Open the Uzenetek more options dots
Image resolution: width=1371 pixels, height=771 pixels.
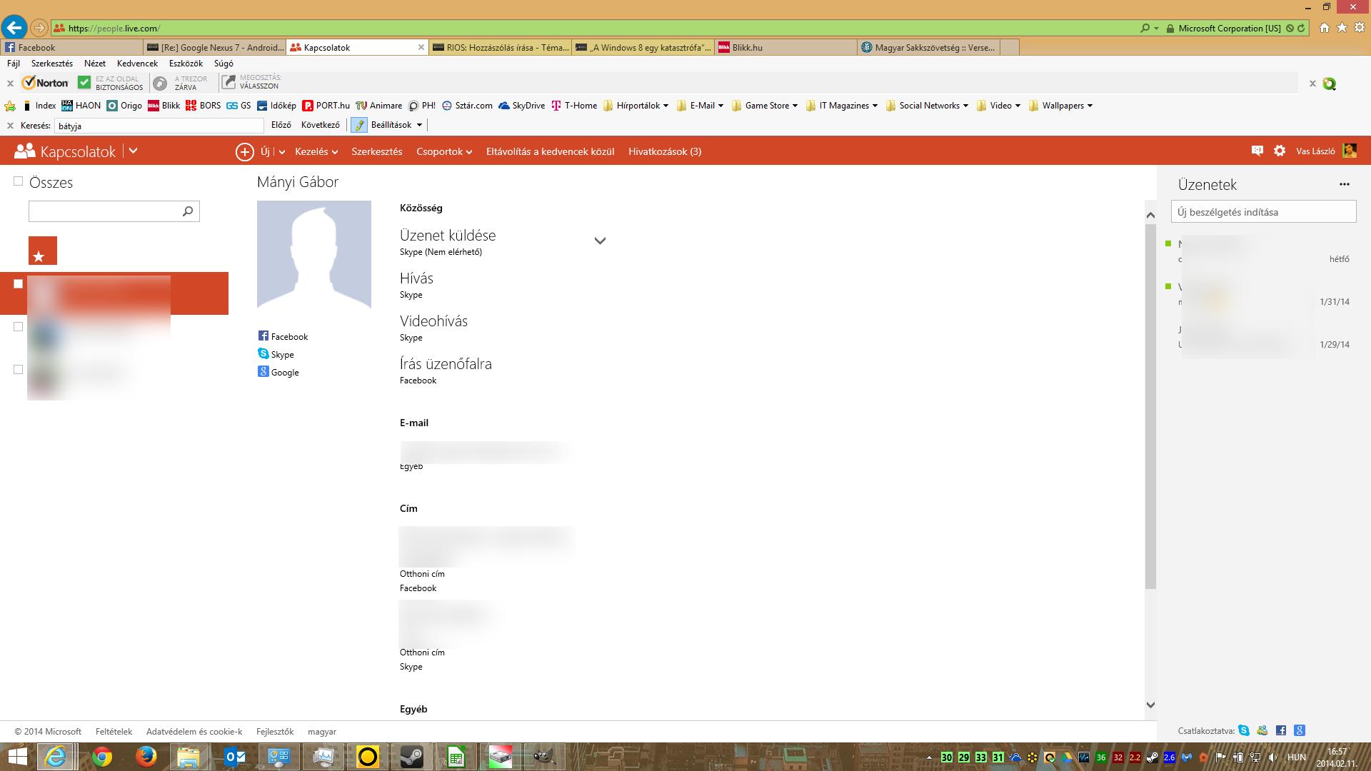click(x=1345, y=184)
